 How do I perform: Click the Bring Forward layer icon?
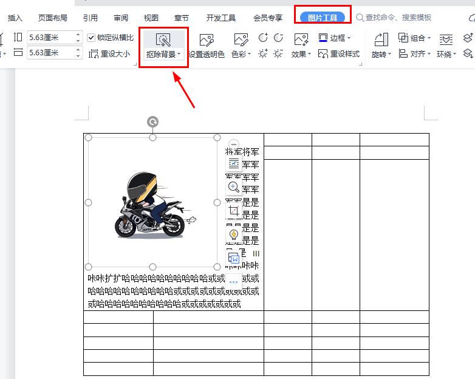(x=468, y=38)
